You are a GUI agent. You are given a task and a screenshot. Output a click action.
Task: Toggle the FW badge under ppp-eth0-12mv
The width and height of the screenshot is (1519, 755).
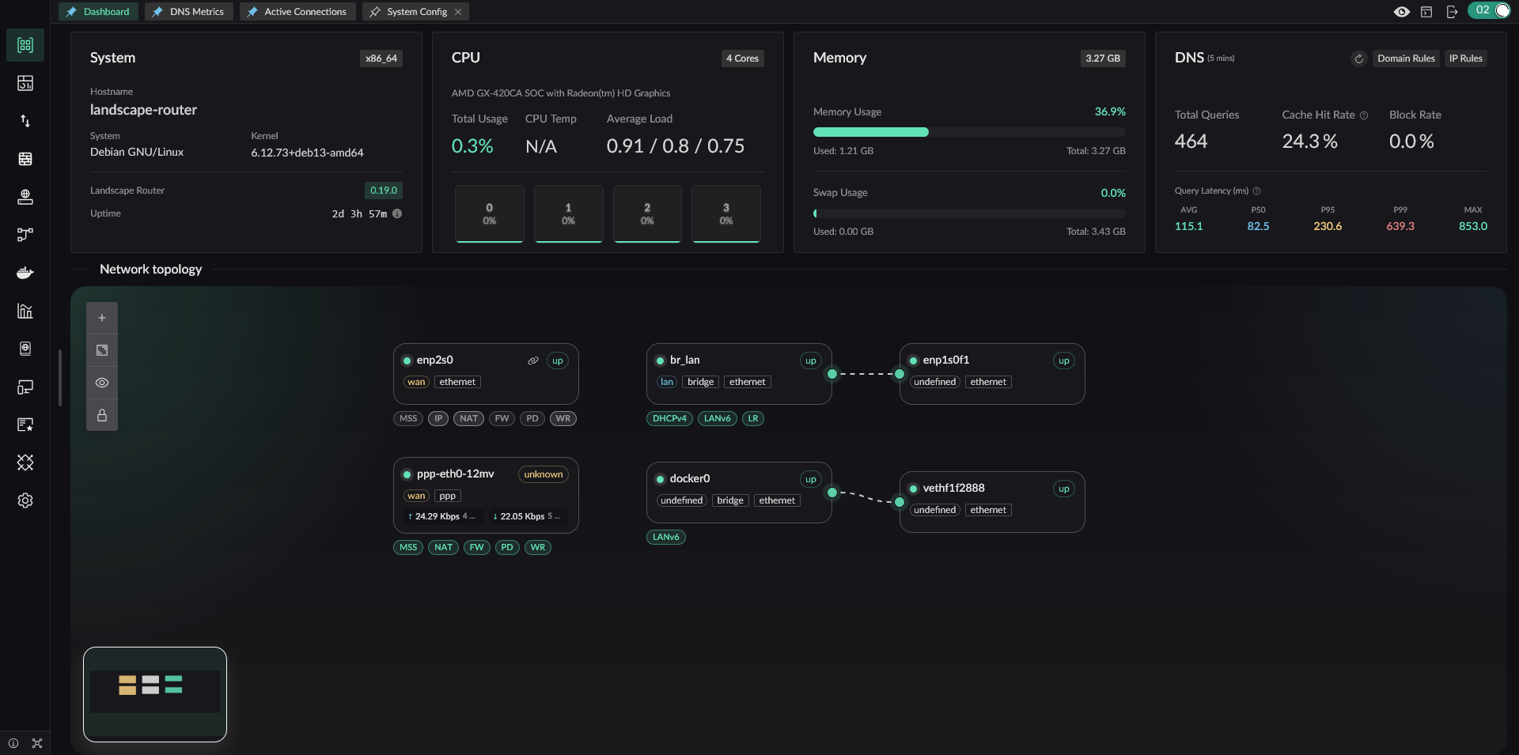[x=476, y=547]
